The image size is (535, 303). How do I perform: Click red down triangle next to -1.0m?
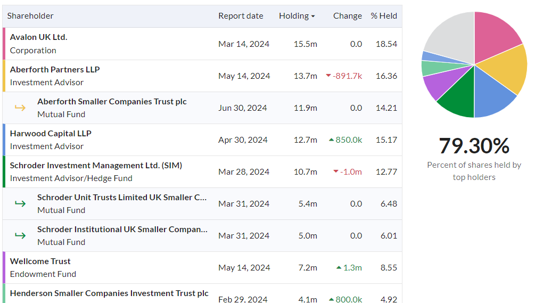point(336,171)
